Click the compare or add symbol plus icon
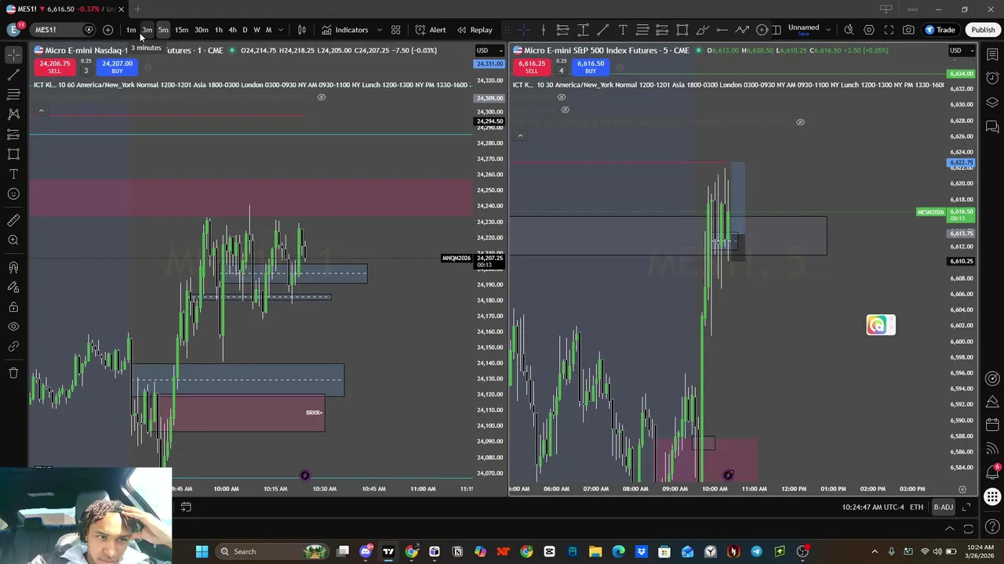1004x564 pixels. click(107, 30)
